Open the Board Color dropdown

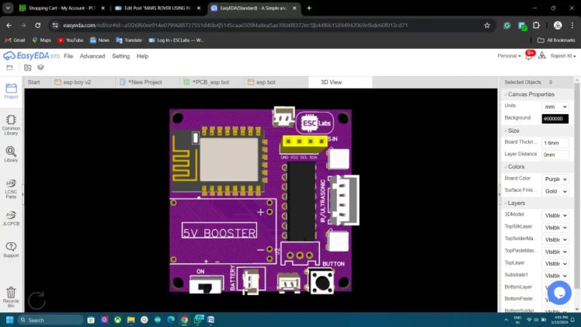(555, 179)
